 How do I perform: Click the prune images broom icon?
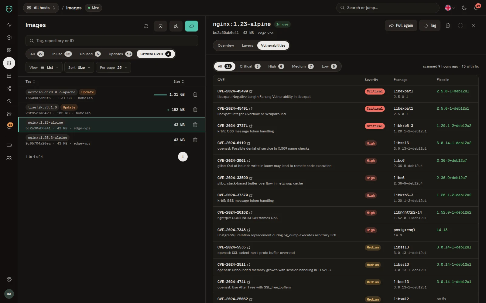(x=176, y=26)
